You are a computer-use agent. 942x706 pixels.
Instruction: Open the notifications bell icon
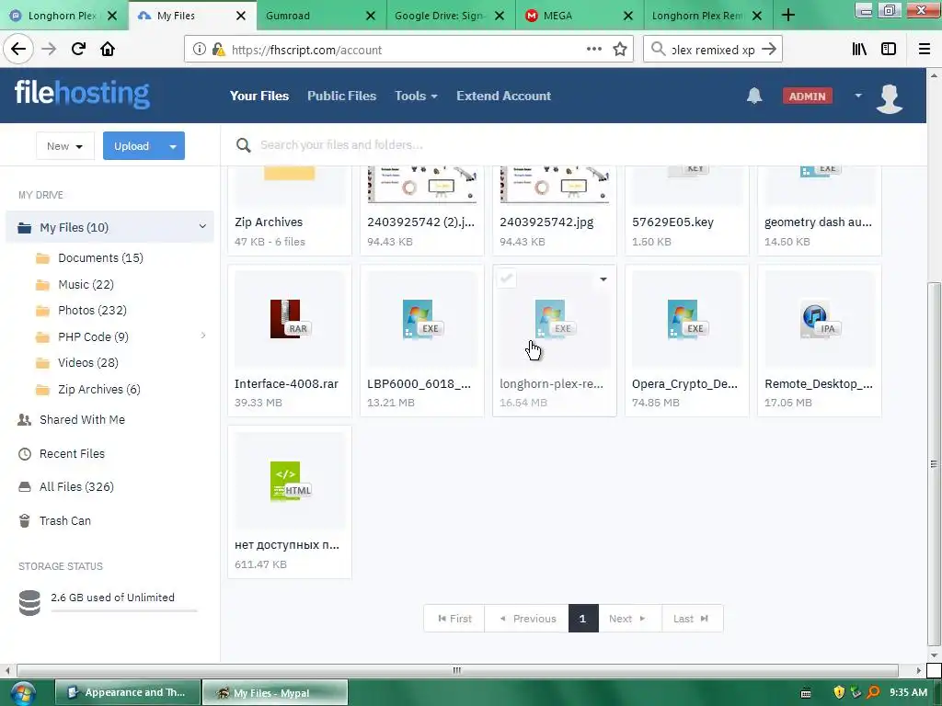coord(754,96)
